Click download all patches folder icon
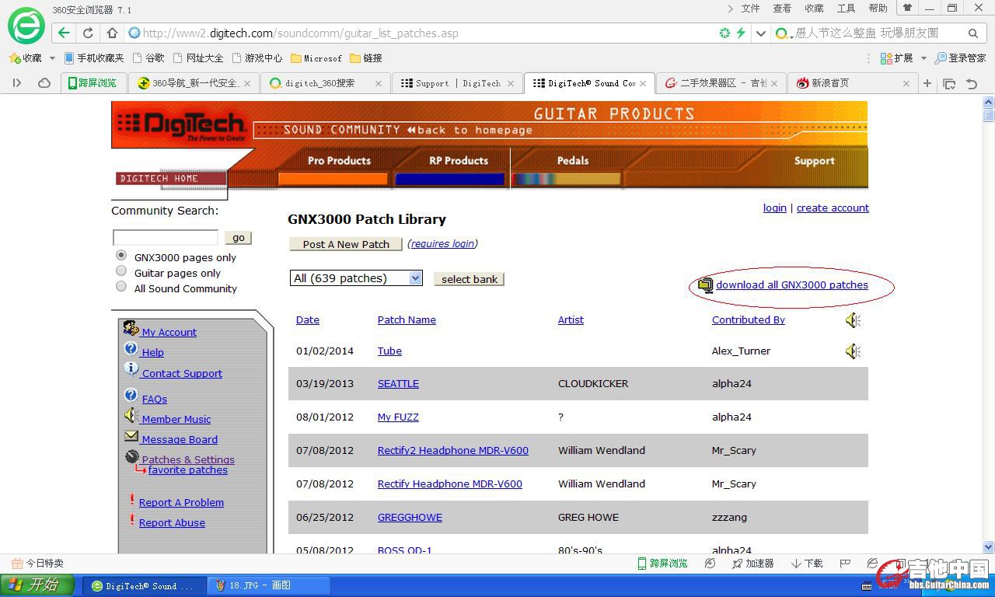 coord(705,285)
